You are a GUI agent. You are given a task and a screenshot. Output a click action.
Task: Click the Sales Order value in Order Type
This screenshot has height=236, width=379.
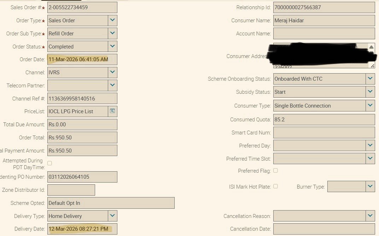coord(62,21)
